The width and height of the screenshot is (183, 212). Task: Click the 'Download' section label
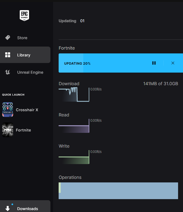click(x=69, y=84)
